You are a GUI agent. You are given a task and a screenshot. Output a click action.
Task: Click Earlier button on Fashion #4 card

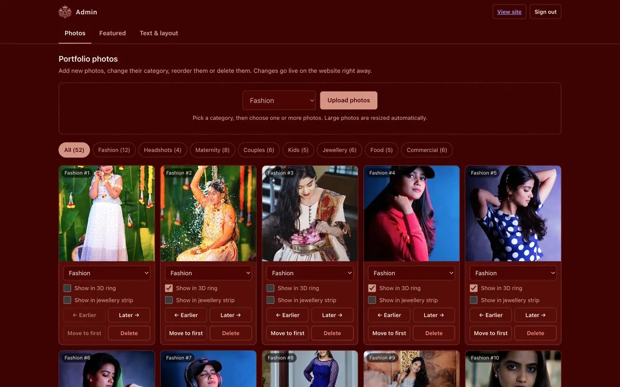(x=389, y=315)
